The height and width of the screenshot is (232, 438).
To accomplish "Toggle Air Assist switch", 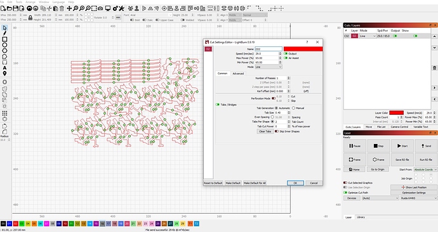I will click(x=286, y=58).
